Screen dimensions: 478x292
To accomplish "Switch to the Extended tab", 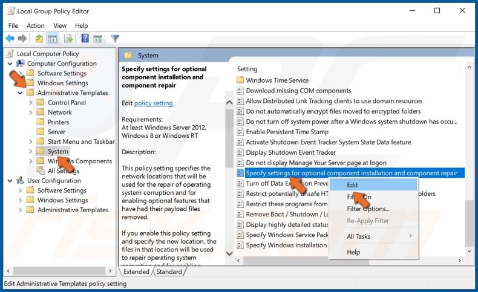I will [136, 271].
